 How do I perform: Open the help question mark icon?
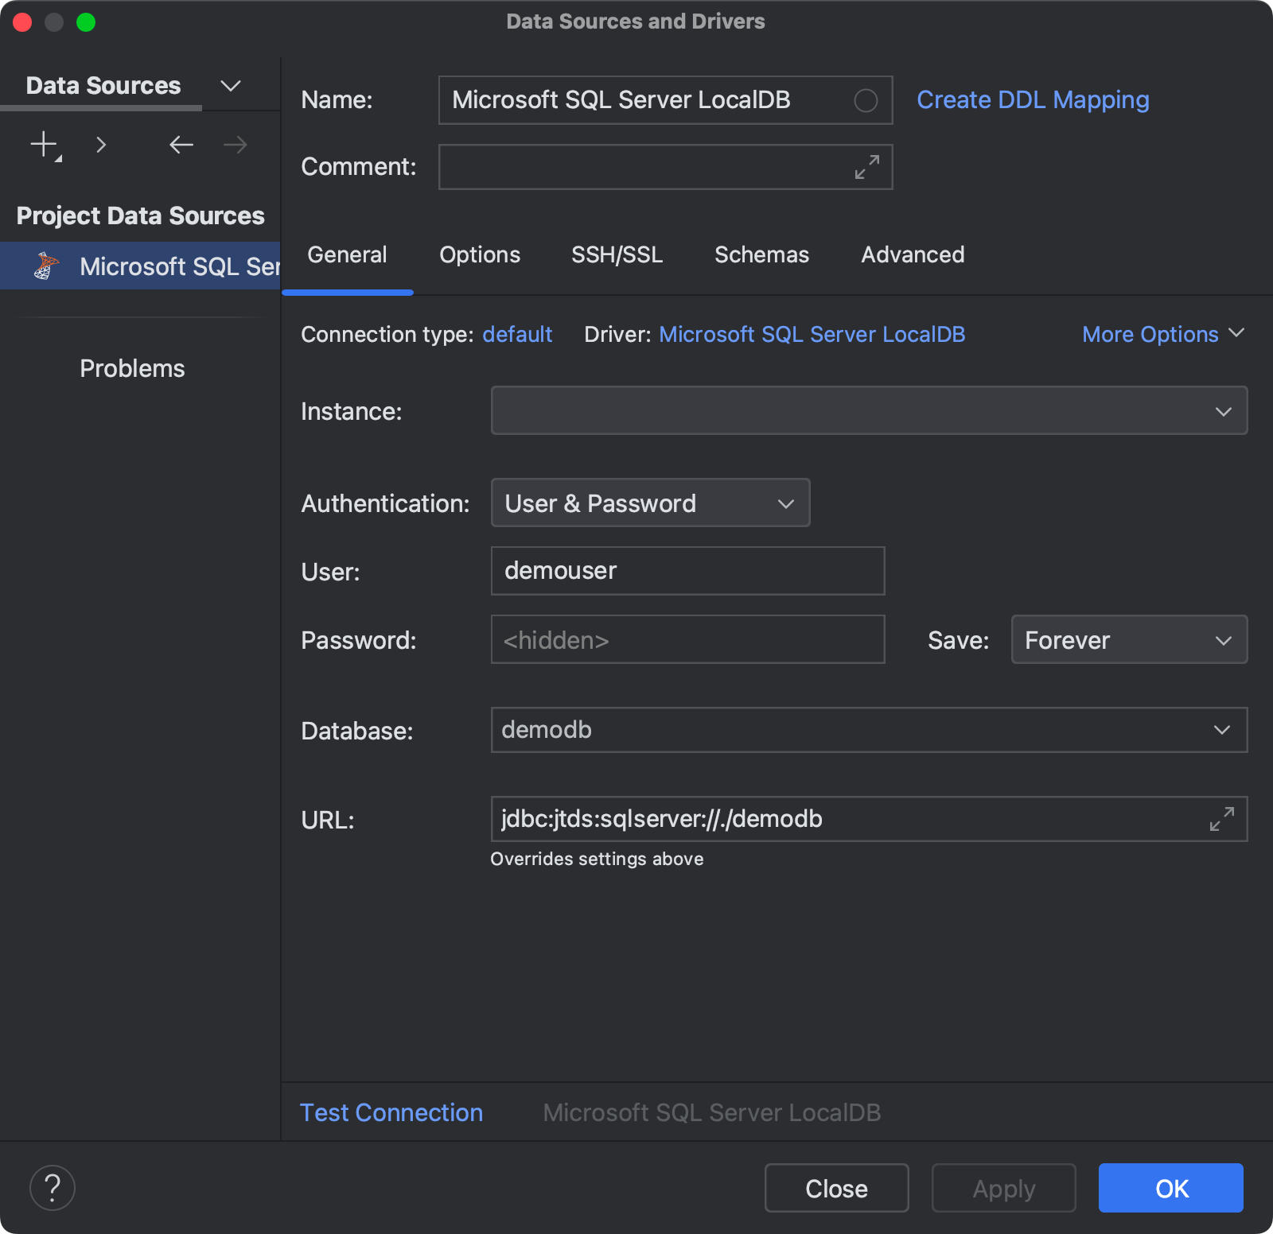(x=52, y=1187)
